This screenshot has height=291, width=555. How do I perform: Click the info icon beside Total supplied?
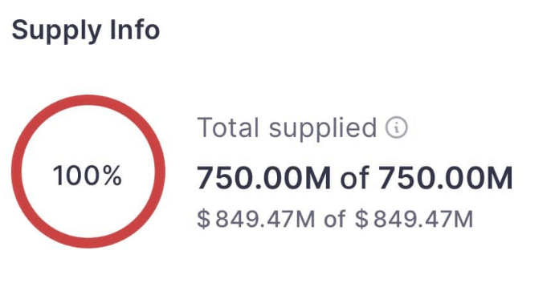click(x=397, y=127)
